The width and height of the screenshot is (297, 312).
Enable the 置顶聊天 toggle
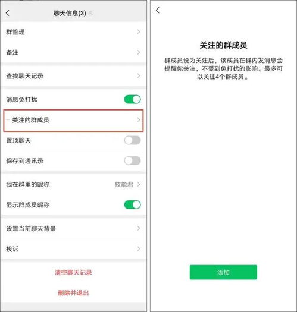coord(133,140)
